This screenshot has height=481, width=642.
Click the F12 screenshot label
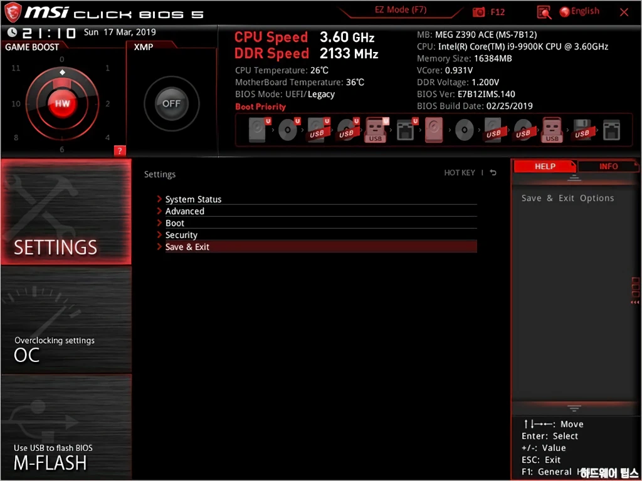[497, 13]
